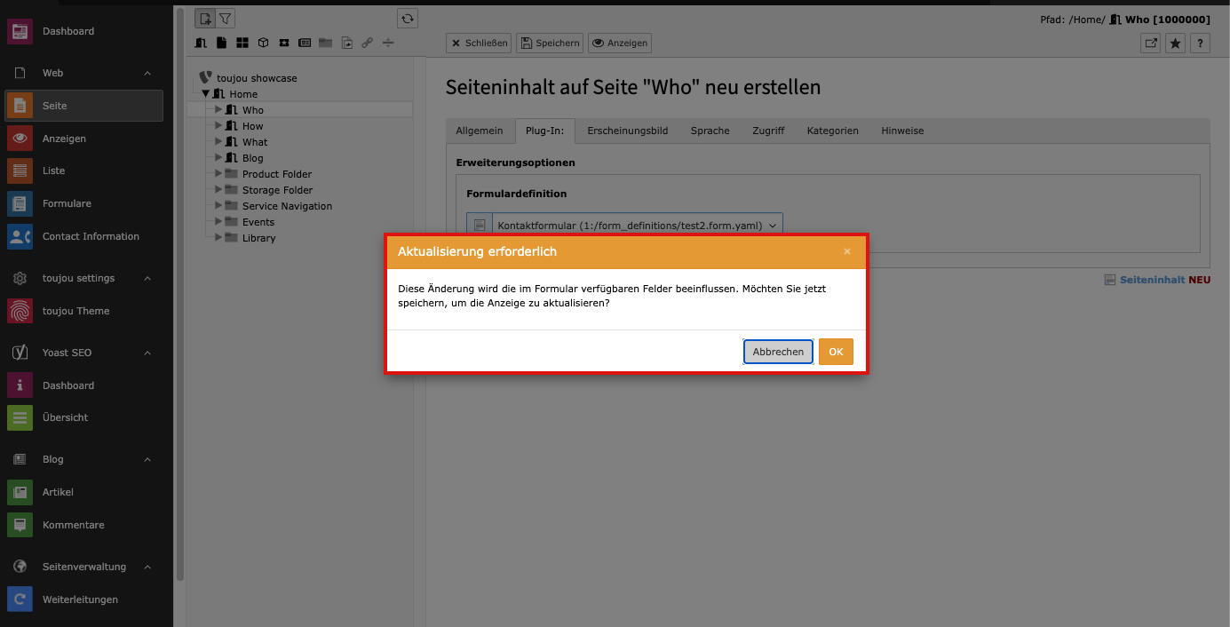Close the Aktualisierung erforderlich dialog
Image resolution: width=1230 pixels, height=627 pixels.
click(x=847, y=251)
